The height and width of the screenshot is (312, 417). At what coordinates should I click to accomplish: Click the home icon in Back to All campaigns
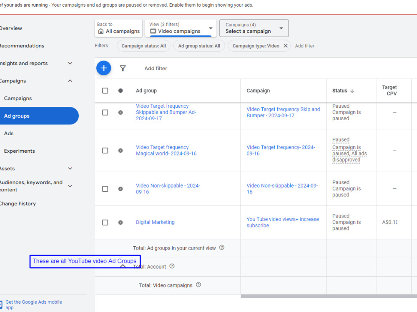[101, 31]
